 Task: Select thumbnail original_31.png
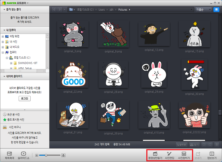[x=73, y=115]
